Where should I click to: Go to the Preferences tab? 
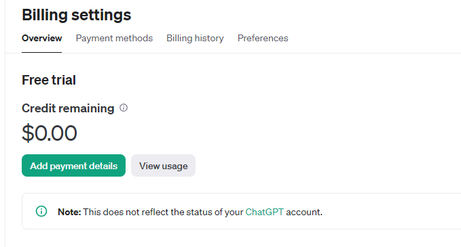coord(263,38)
